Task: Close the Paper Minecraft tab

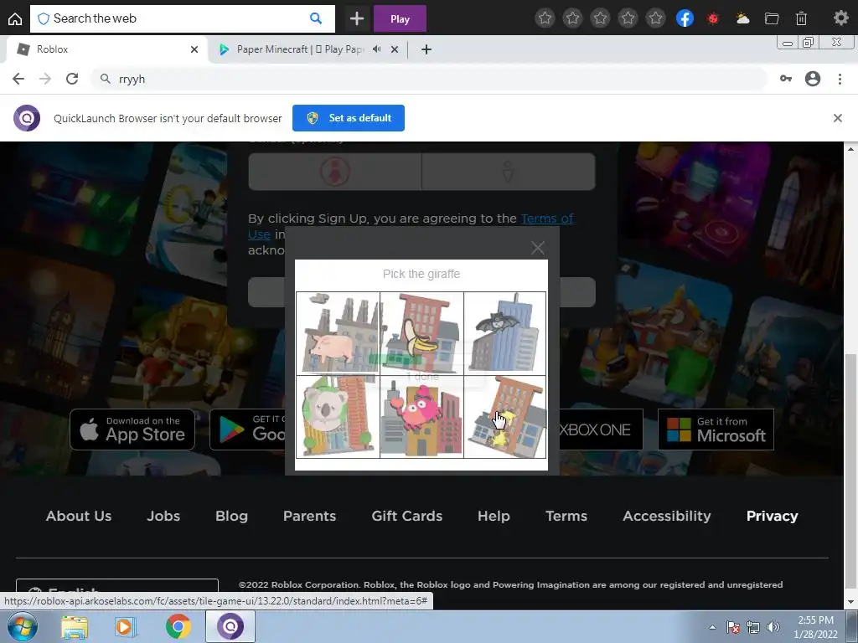Action: 395,49
